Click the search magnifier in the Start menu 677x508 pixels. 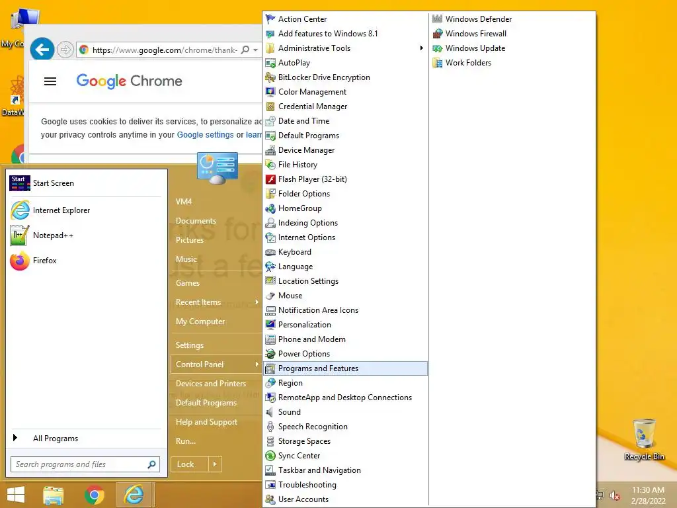point(151,464)
